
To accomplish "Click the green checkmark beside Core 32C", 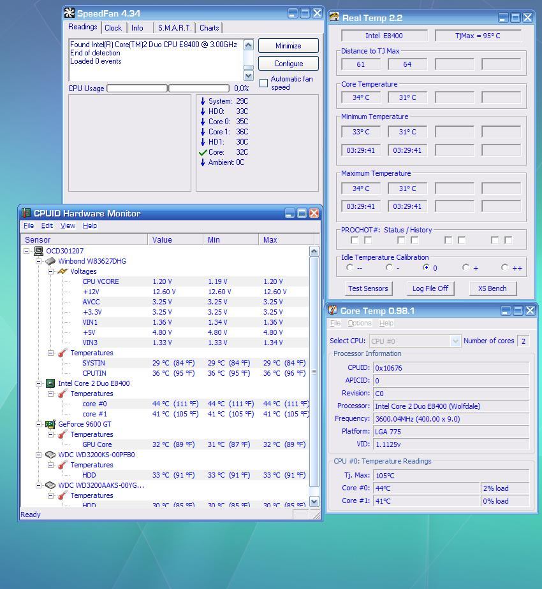I will pos(203,152).
